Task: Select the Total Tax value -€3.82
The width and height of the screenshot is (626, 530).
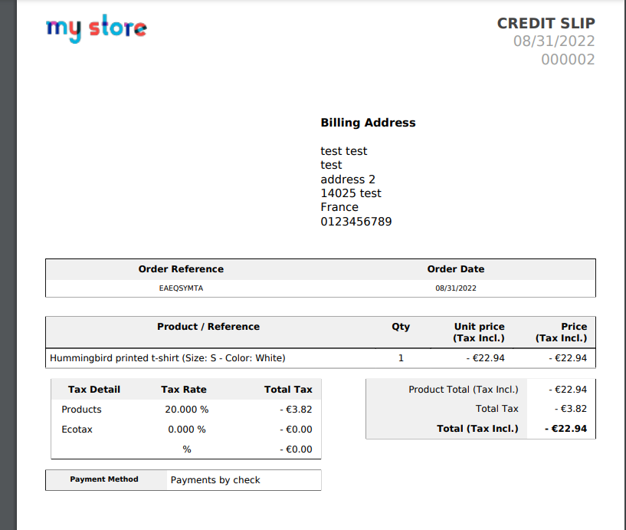Action: point(569,409)
